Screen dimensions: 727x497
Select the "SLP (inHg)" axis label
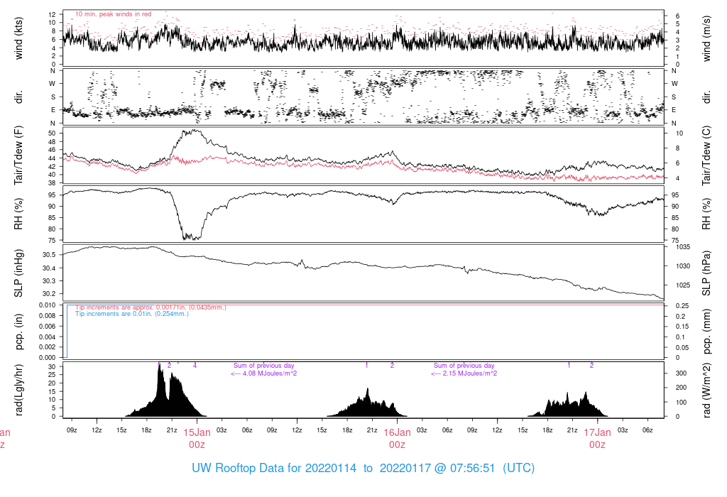(x=18, y=273)
